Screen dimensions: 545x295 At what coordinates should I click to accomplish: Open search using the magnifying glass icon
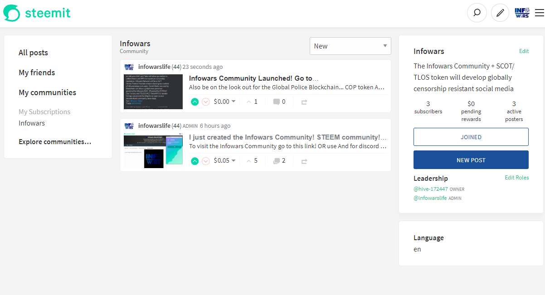(x=477, y=13)
